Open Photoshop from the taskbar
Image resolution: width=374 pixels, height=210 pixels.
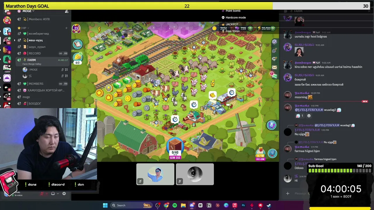point(243,205)
